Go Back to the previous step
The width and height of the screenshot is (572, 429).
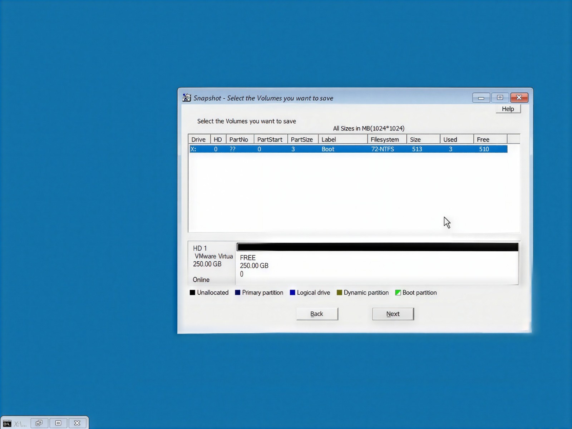[x=317, y=314]
